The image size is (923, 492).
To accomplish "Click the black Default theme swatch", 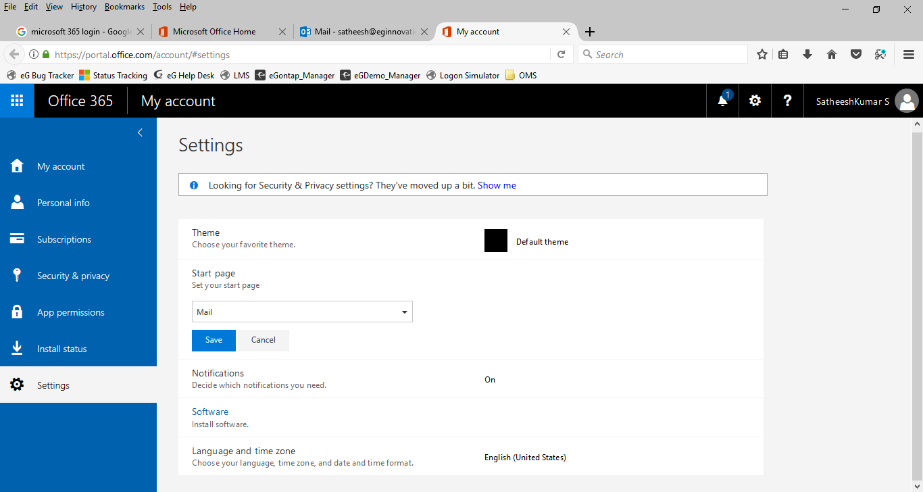I will [496, 241].
